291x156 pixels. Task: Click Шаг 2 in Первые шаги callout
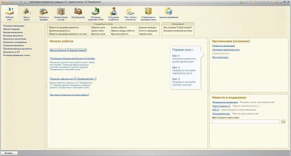click(176, 67)
